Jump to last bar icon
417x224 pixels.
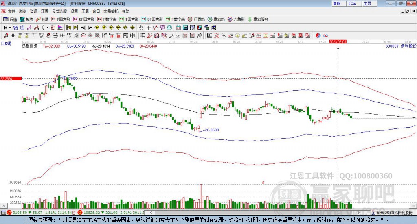(76, 28)
